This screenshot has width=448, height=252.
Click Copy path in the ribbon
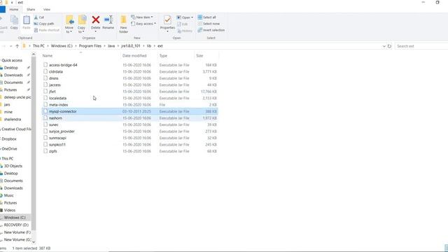click(x=43, y=24)
